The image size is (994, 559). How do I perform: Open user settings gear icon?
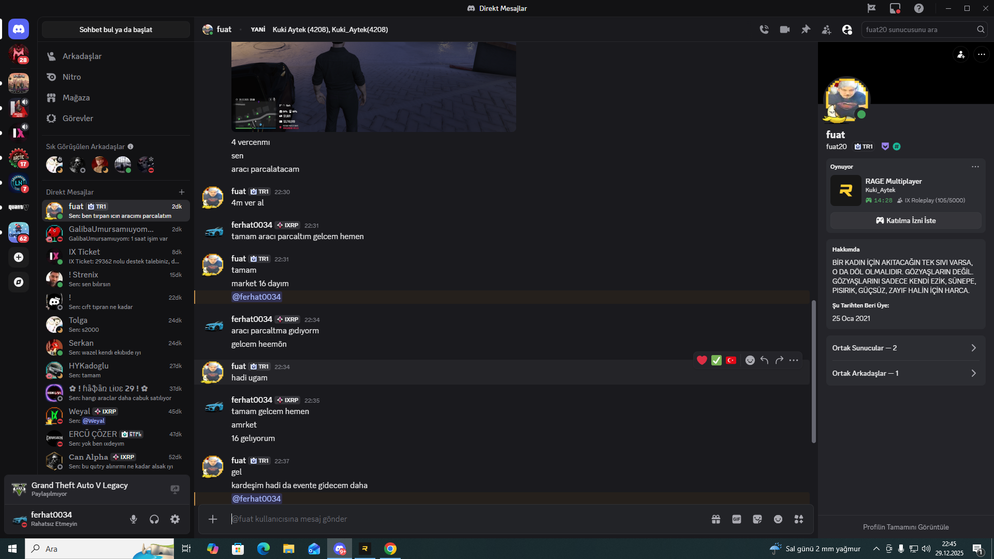(175, 519)
